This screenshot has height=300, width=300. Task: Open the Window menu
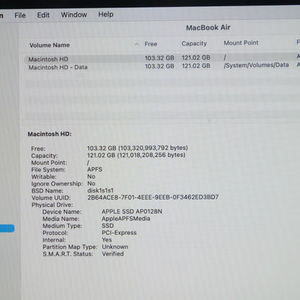coord(74,14)
